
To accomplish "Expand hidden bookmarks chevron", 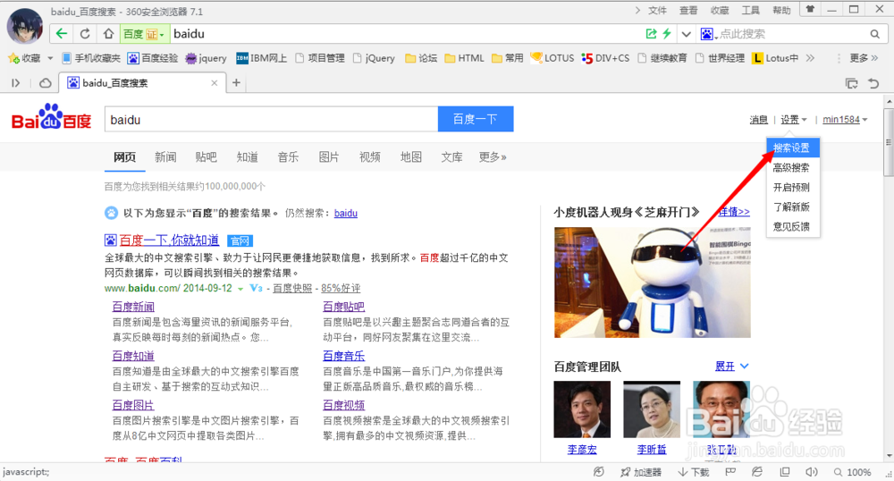I will [x=810, y=58].
